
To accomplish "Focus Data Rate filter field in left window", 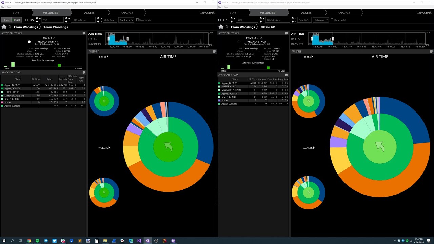I will (110, 20).
